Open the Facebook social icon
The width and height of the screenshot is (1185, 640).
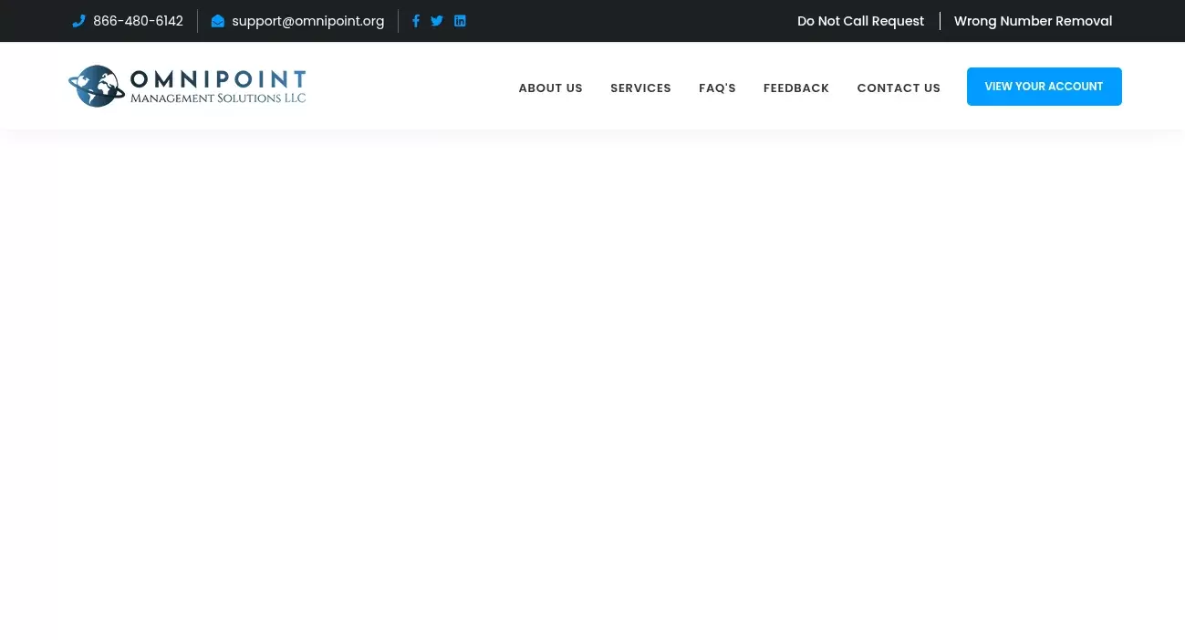[x=416, y=21]
